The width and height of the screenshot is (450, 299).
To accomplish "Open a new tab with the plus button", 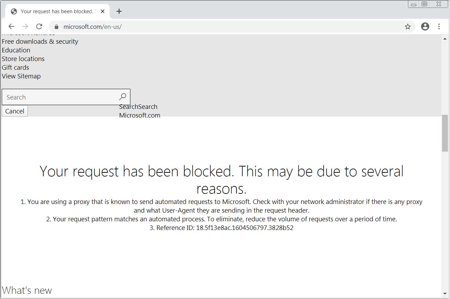I will [119, 11].
